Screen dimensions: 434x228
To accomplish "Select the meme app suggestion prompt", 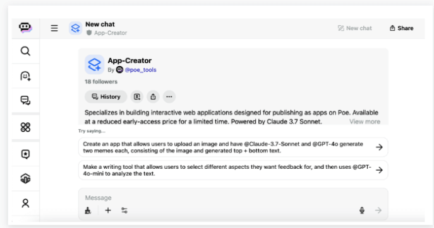I will pos(233,147).
